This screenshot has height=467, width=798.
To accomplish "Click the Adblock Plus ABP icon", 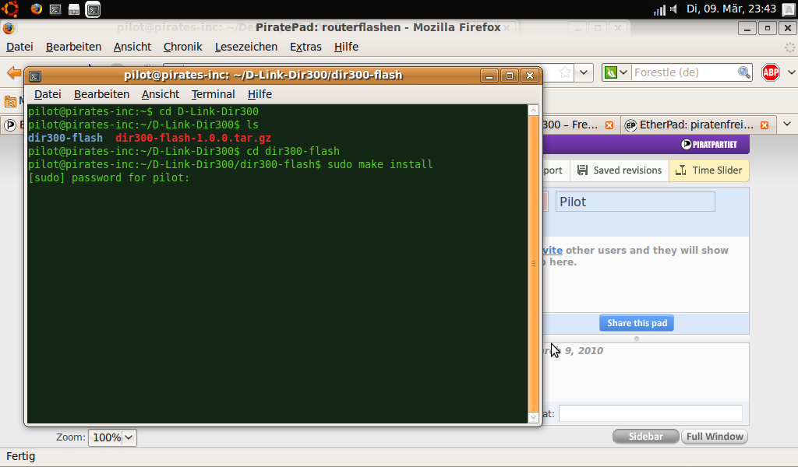I will click(x=771, y=72).
